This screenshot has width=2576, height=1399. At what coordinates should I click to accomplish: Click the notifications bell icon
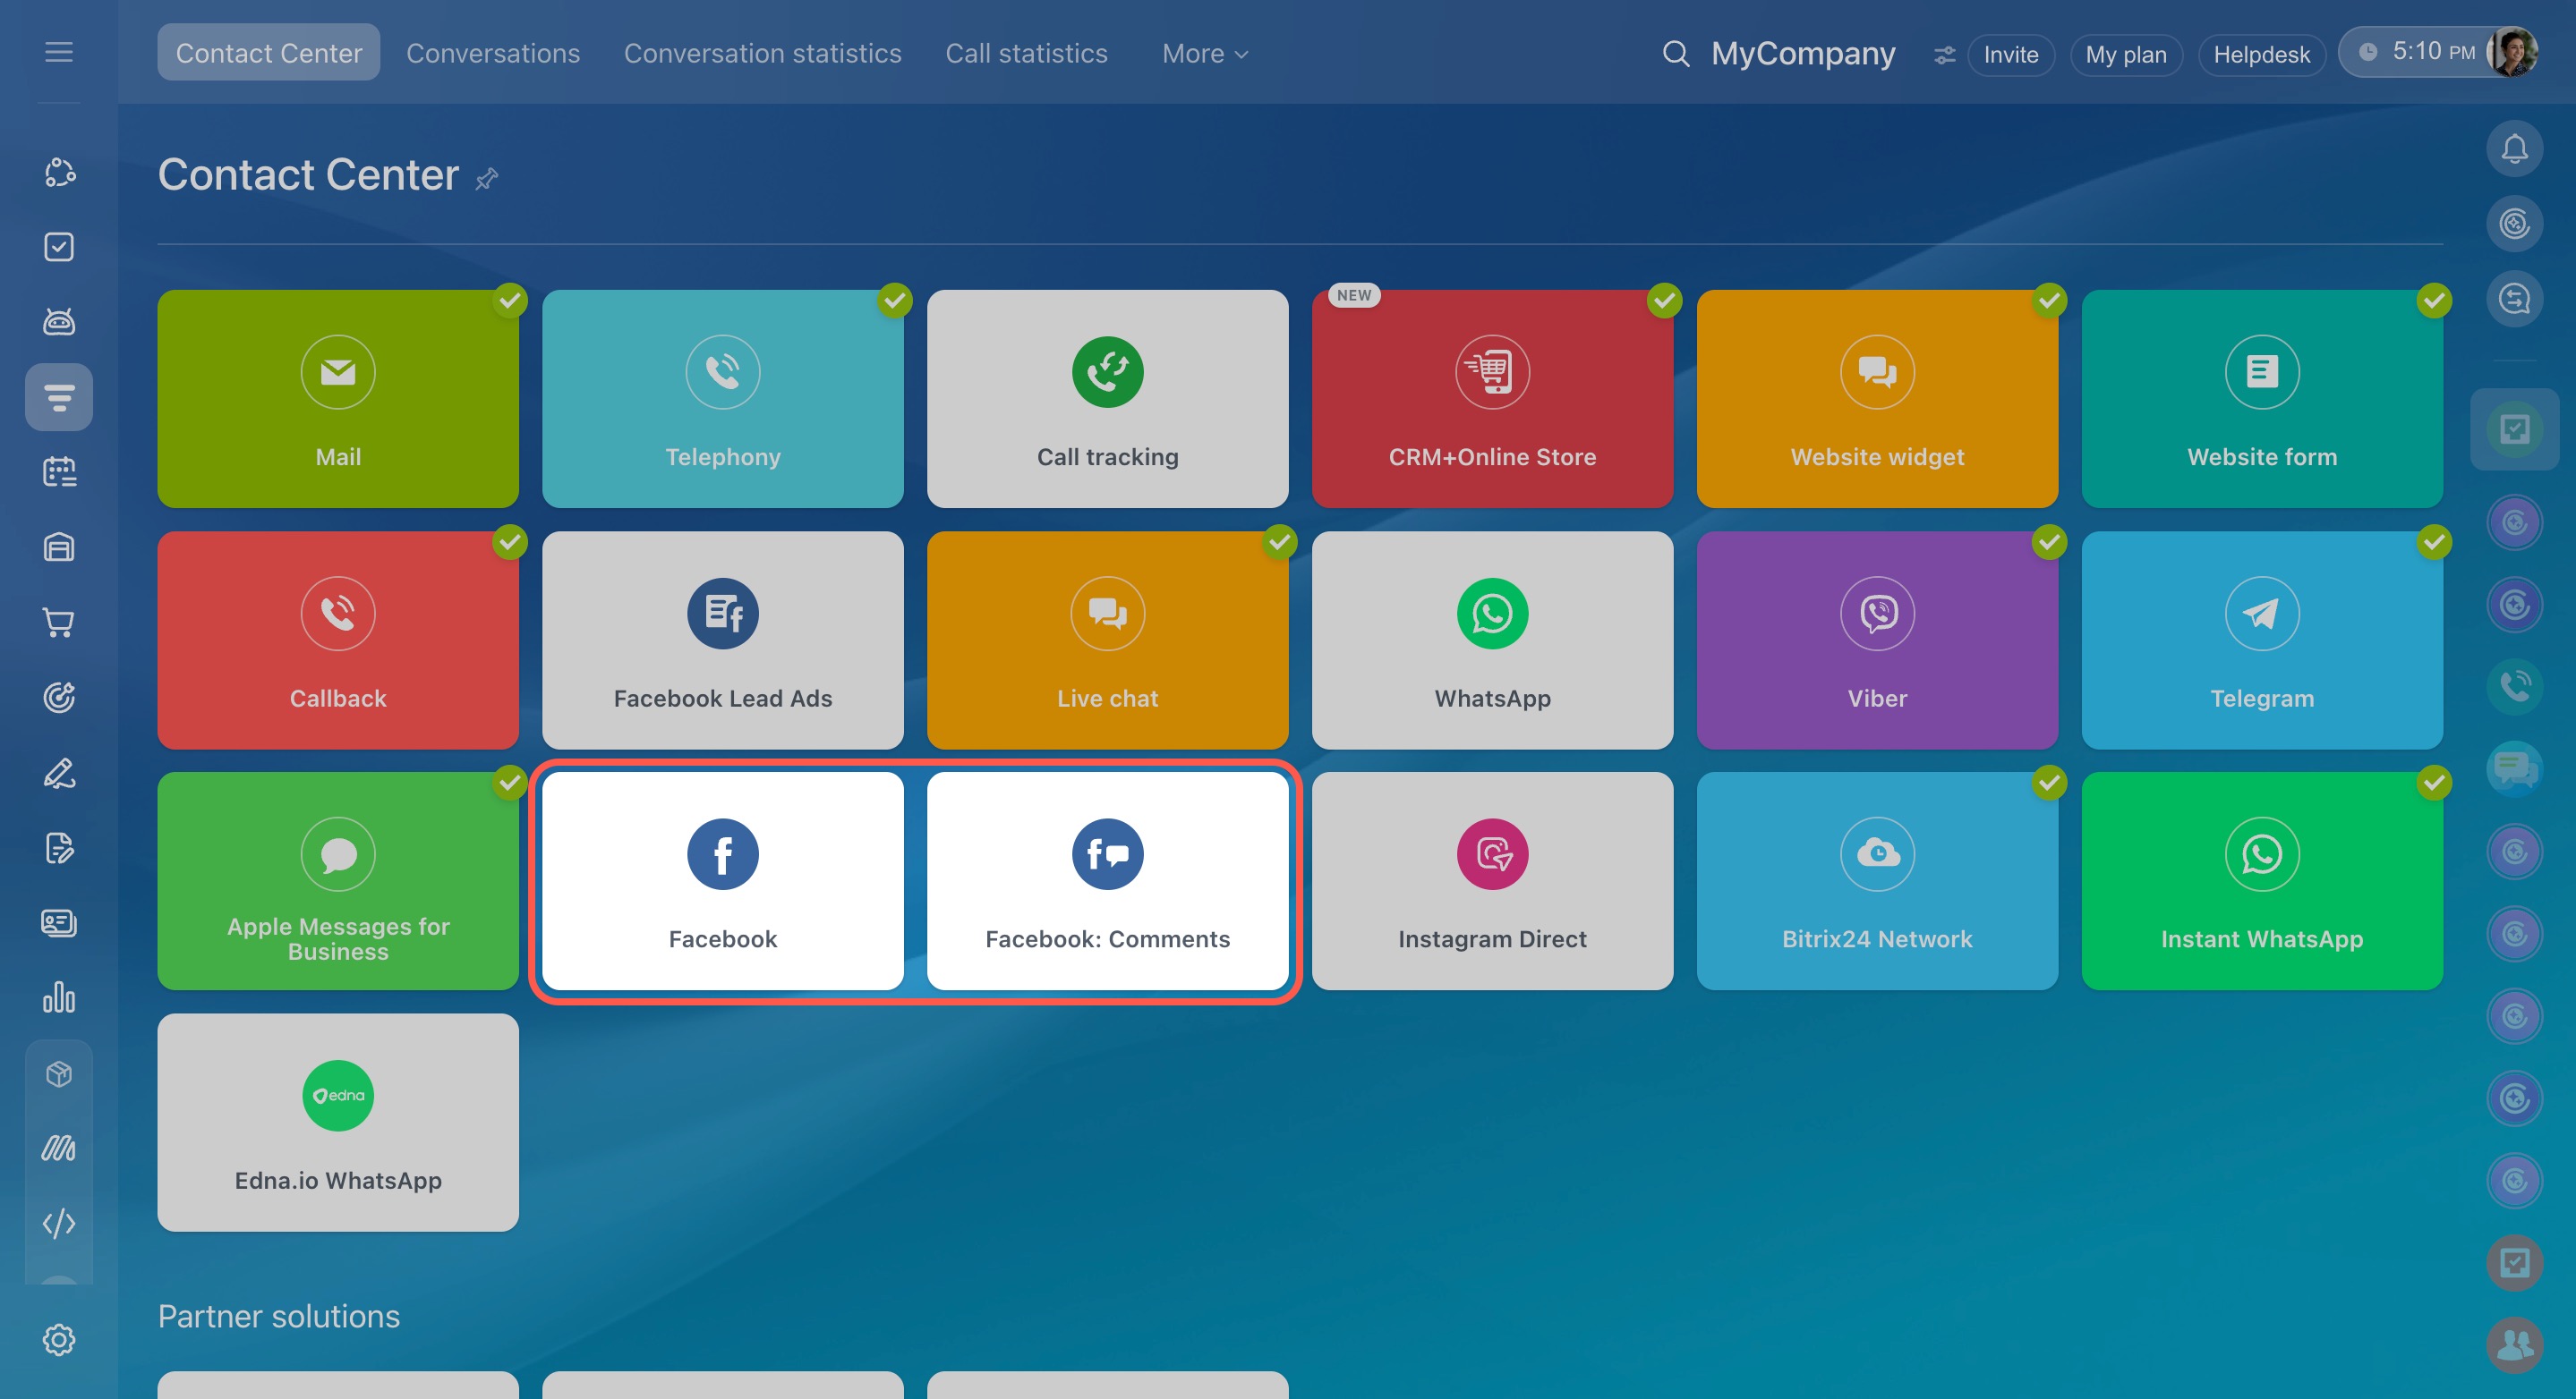[x=2514, y=148]
